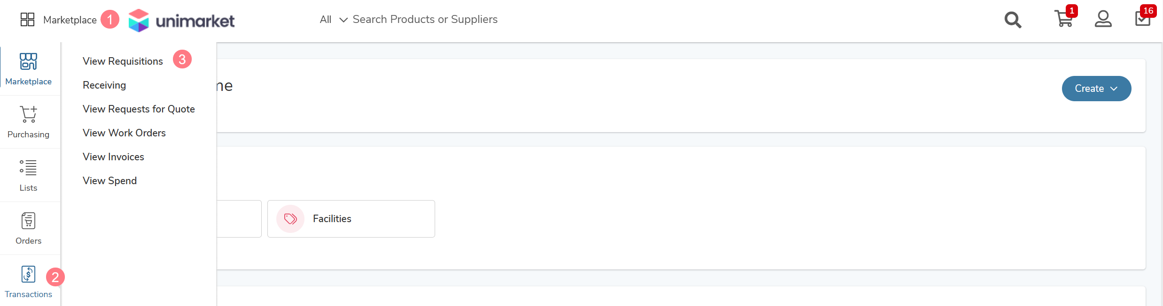This screenshot has width=1163, height=306.
Task: Choose View Requests for Quote
Action: pos(139,109)
